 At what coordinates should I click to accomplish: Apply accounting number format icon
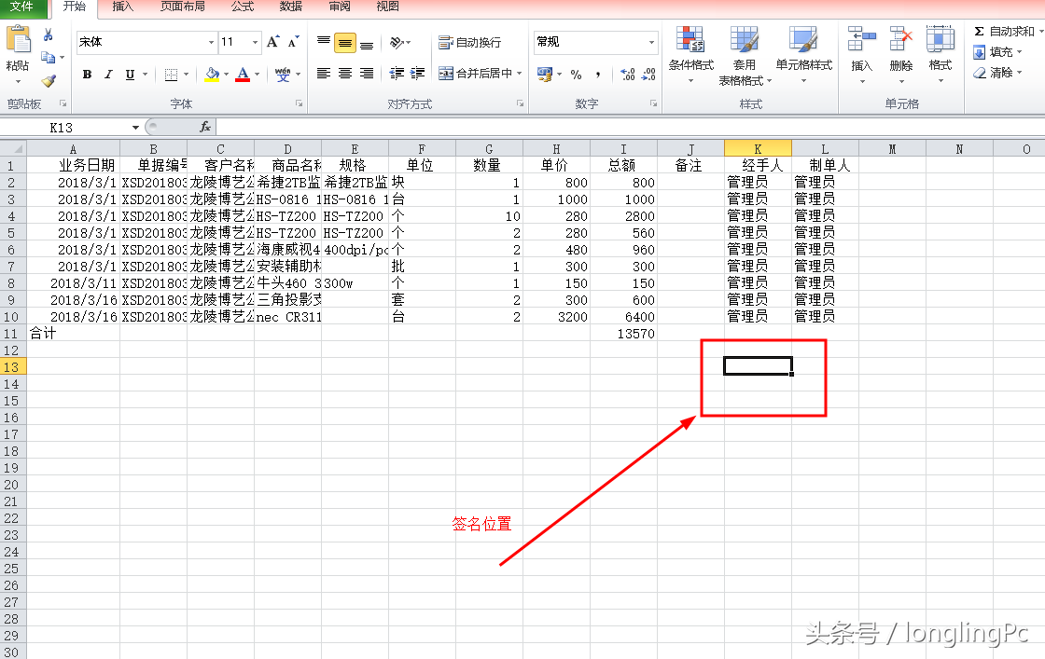[545, 74]
